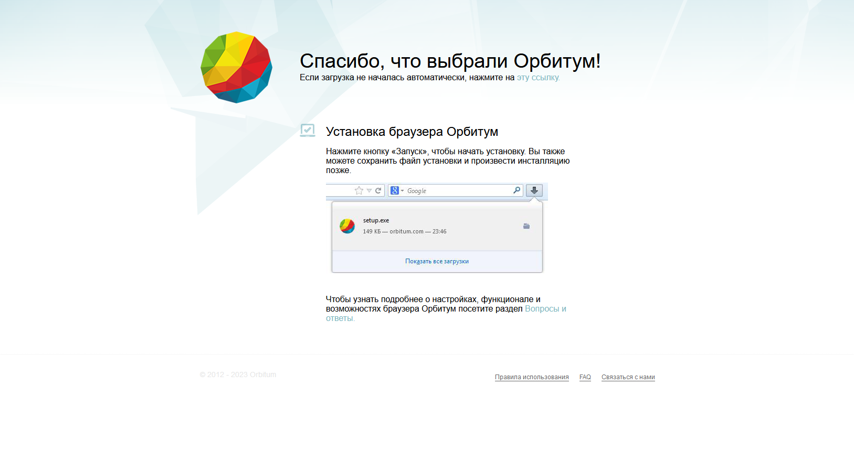
Task: Click "Связаться с нами" footer link
Action: (x=628, y=377)
